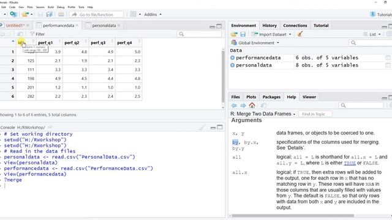Maximize the data viewer source pane
The height and width of the screenshot is (220, 392).
tap(219, 26)
